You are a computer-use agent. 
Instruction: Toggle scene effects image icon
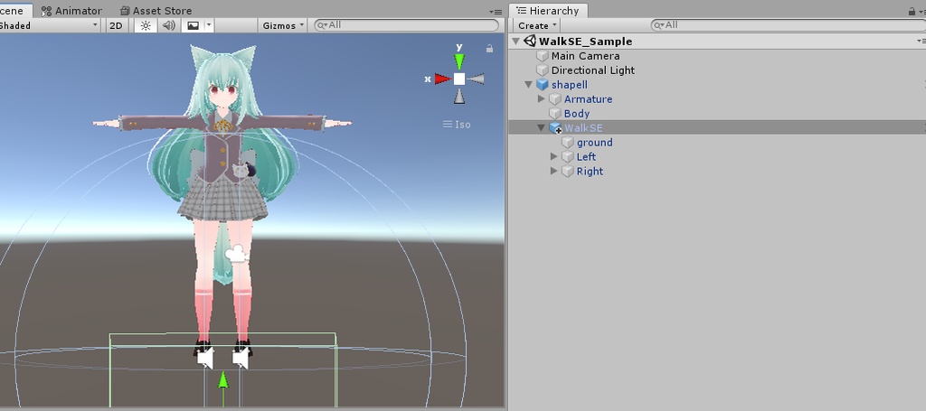coord(193,25)
